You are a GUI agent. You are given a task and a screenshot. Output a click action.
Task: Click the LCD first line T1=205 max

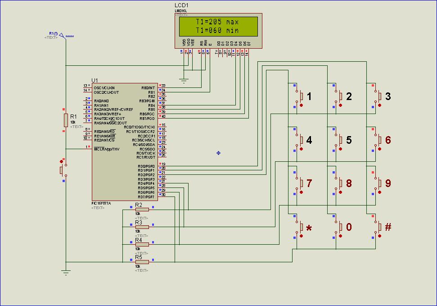pos(217,22)
